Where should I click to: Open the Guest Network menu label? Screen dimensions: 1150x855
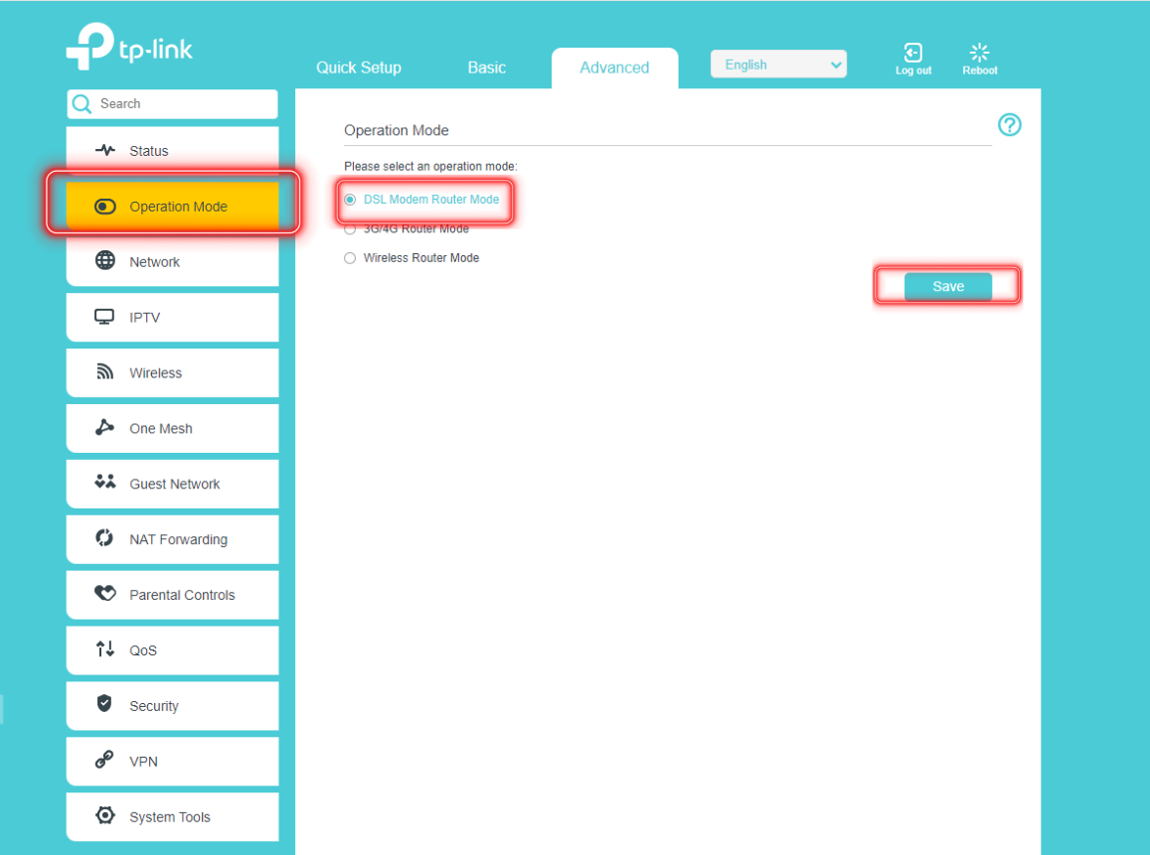175,485
